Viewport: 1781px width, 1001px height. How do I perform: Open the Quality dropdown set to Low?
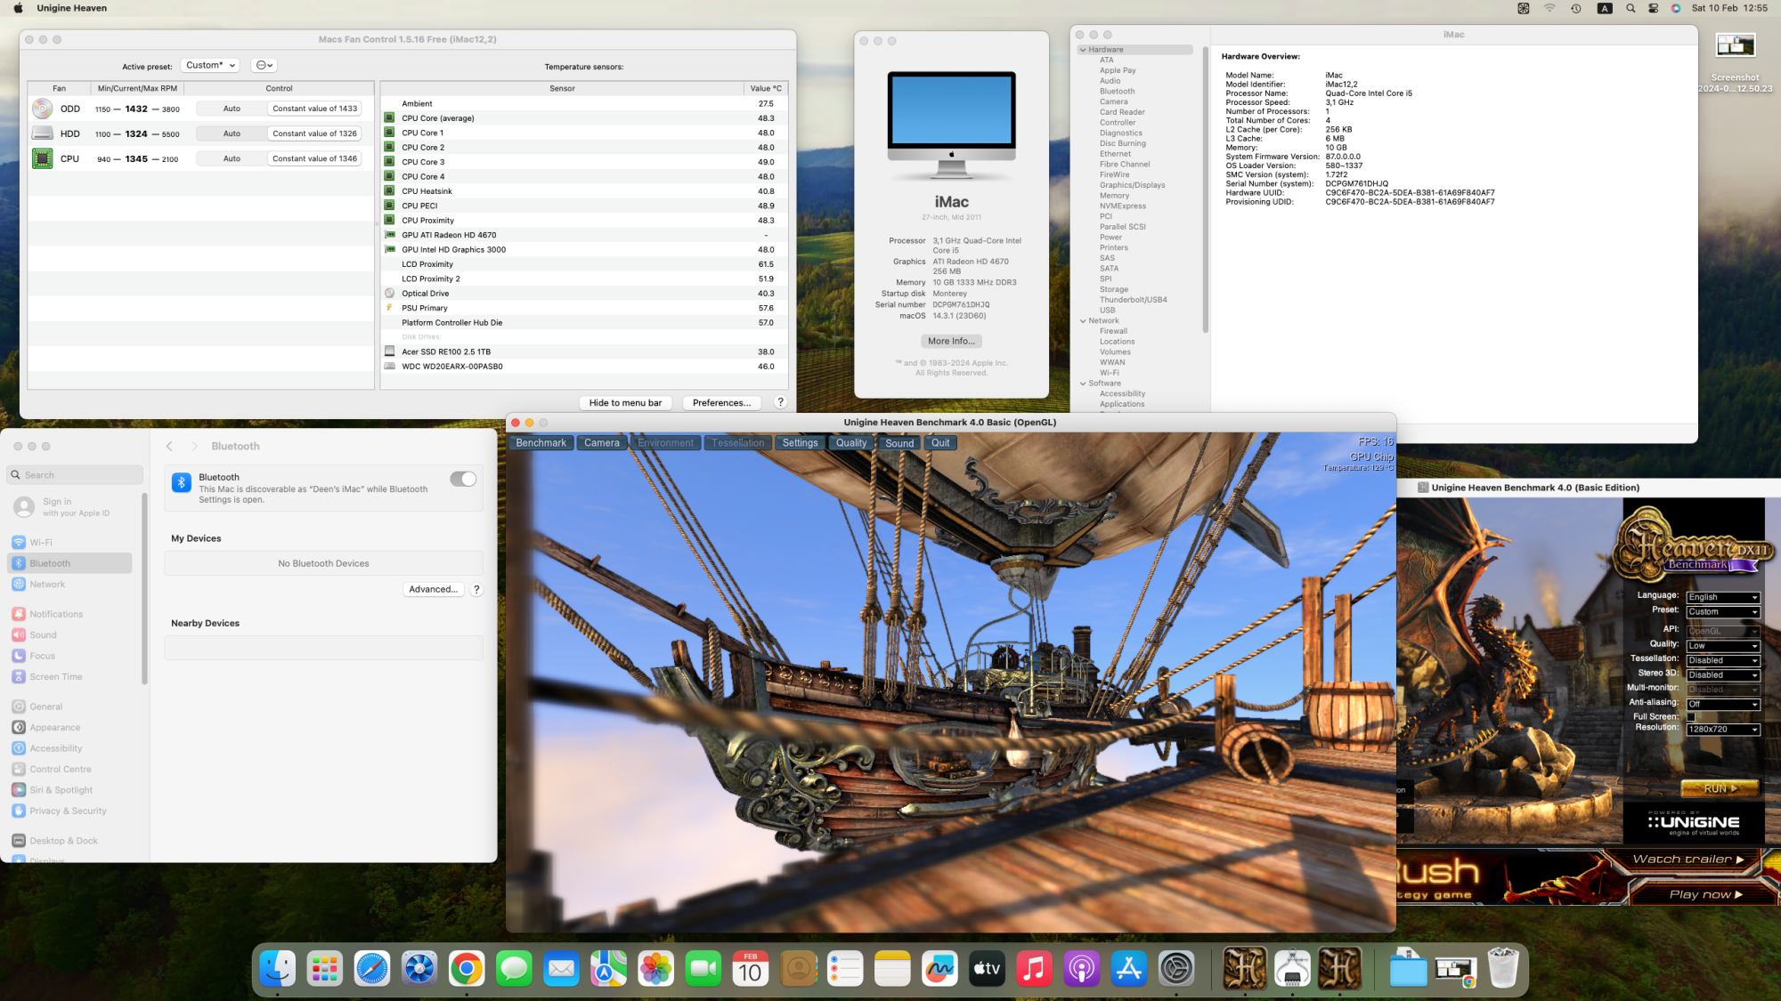(x=1722, y=646)
